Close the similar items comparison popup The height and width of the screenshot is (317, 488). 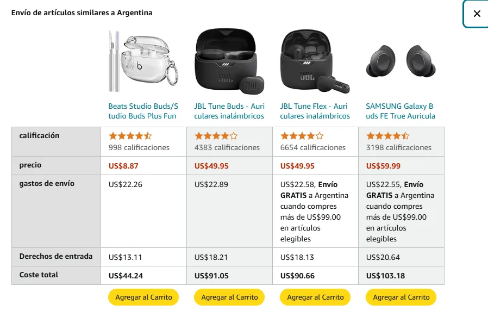pos(477,14)
